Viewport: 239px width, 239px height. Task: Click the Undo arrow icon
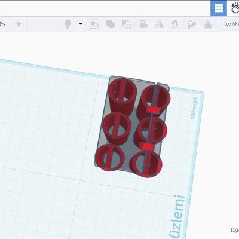pyautogui.click(x=2, y=24)
